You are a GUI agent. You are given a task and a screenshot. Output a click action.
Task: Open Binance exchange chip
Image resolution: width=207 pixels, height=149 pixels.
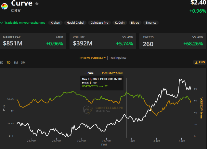pos(151,23)
